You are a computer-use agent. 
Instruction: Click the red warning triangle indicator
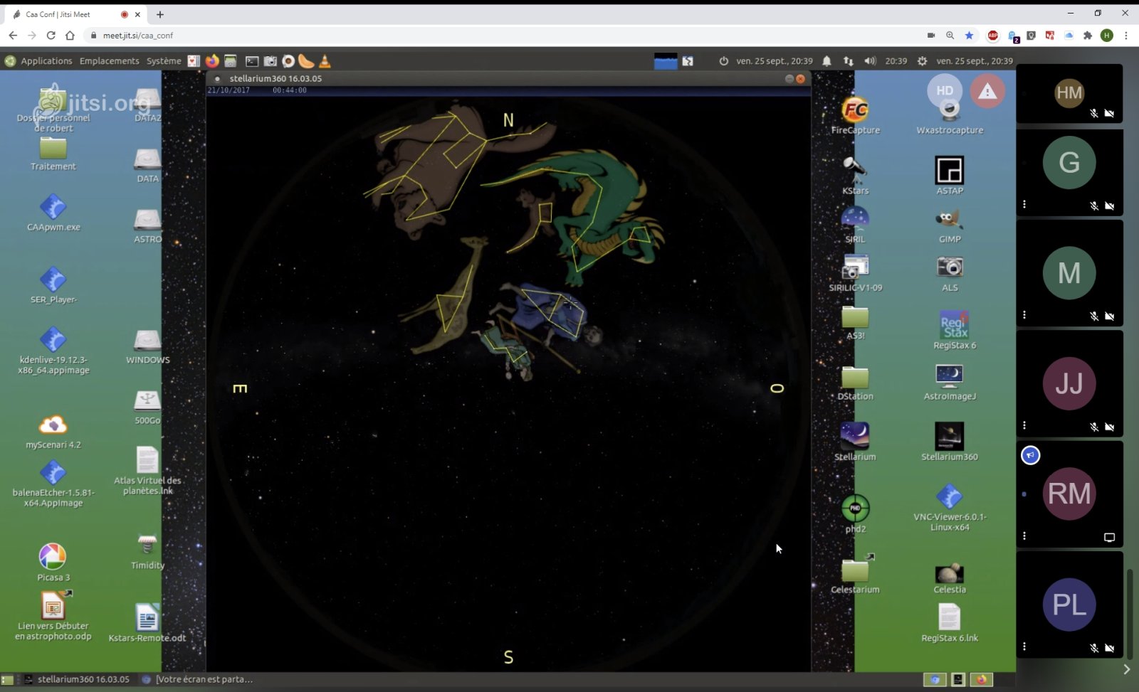point(987,90)
